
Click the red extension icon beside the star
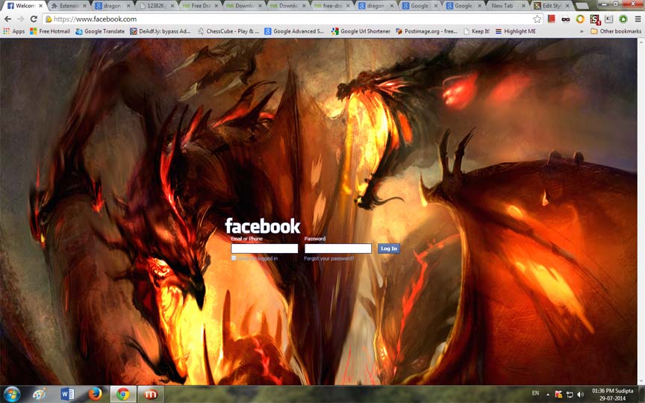pos(552,19)
